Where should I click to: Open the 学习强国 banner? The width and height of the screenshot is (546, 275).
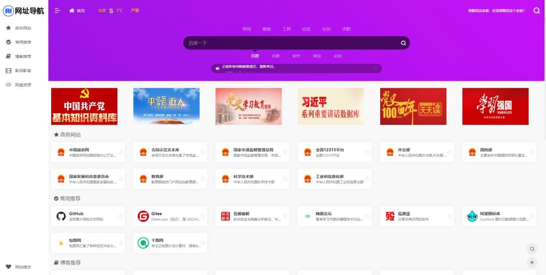(x=495, y=106)
